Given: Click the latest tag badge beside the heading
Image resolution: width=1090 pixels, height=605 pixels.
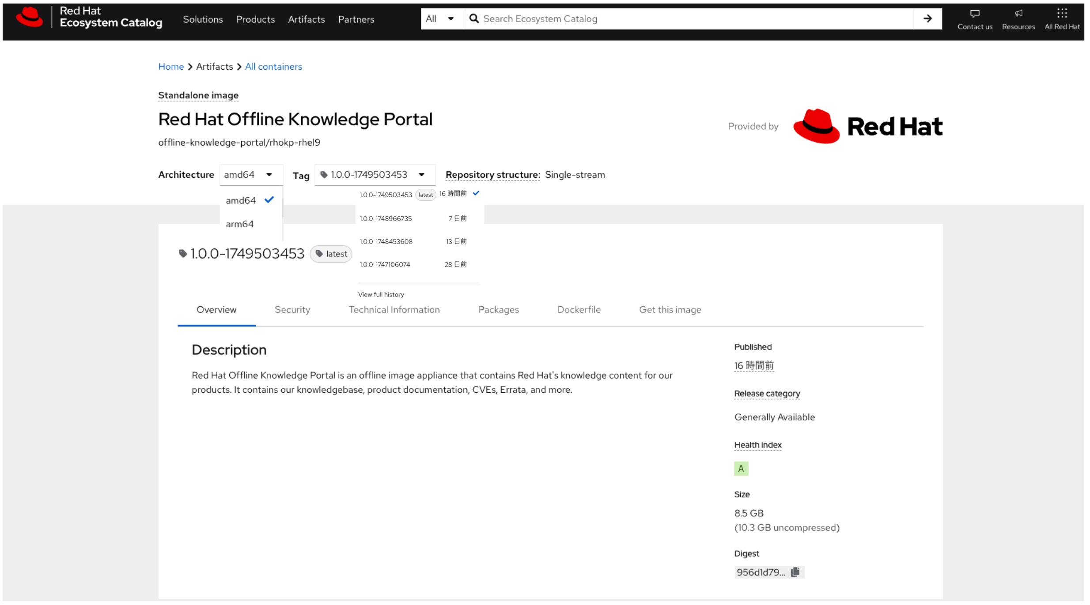Looking at the screenshot, I should coord(331,254).
